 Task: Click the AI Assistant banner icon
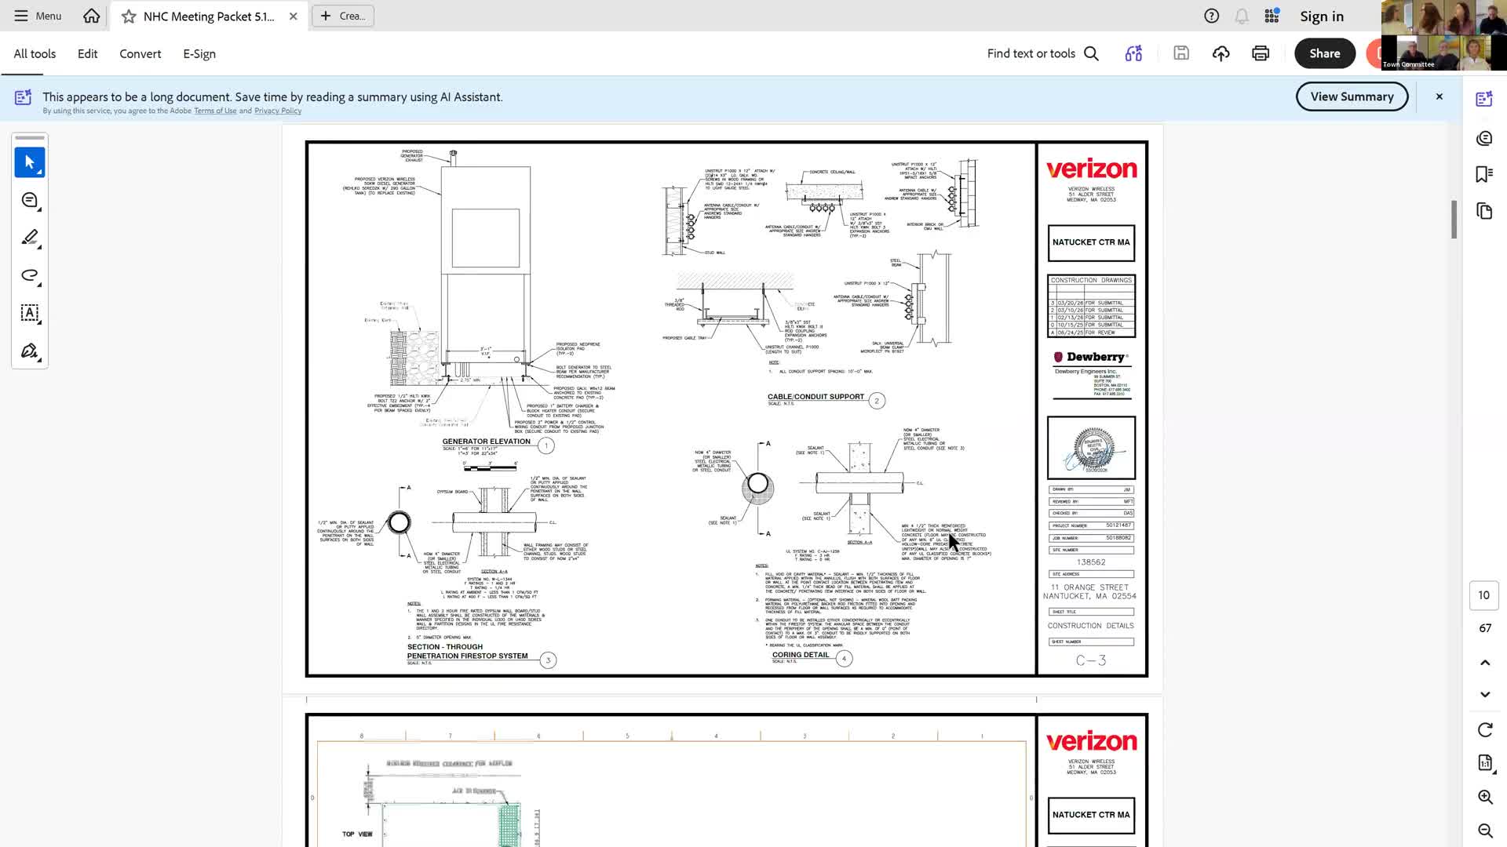tap(24, 97)
